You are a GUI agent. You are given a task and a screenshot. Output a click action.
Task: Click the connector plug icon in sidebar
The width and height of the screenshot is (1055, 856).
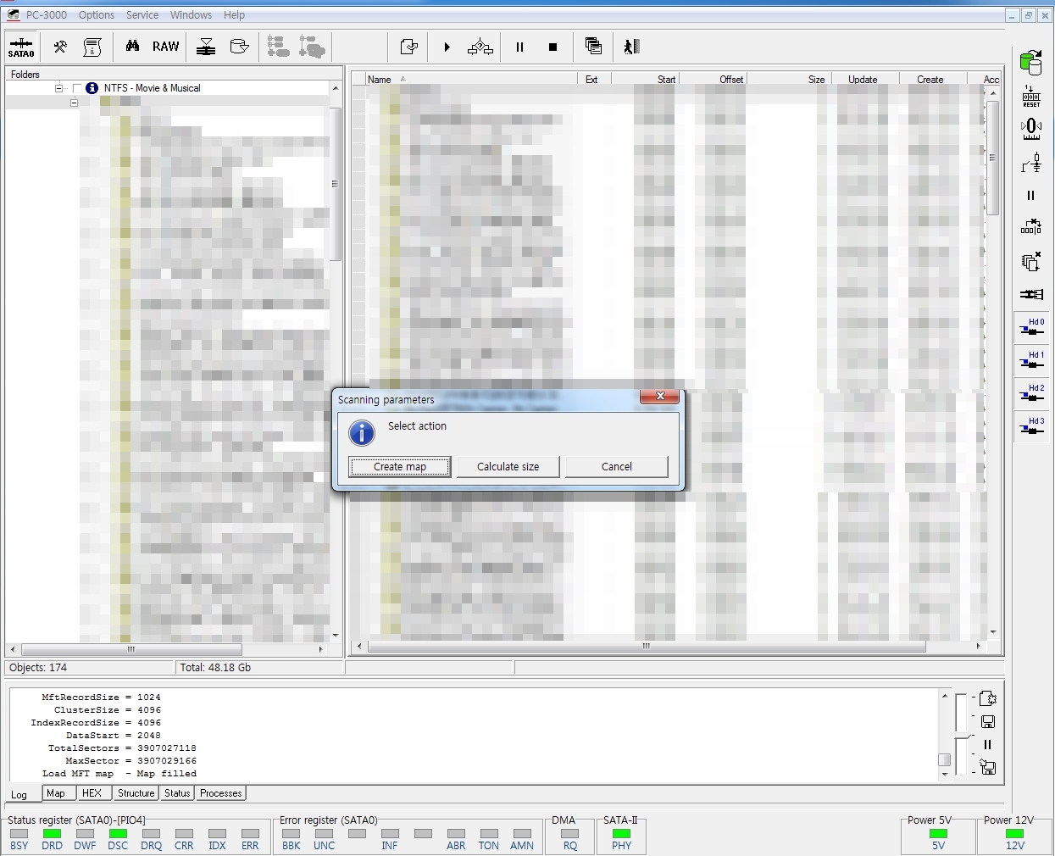click(1031, 294)
